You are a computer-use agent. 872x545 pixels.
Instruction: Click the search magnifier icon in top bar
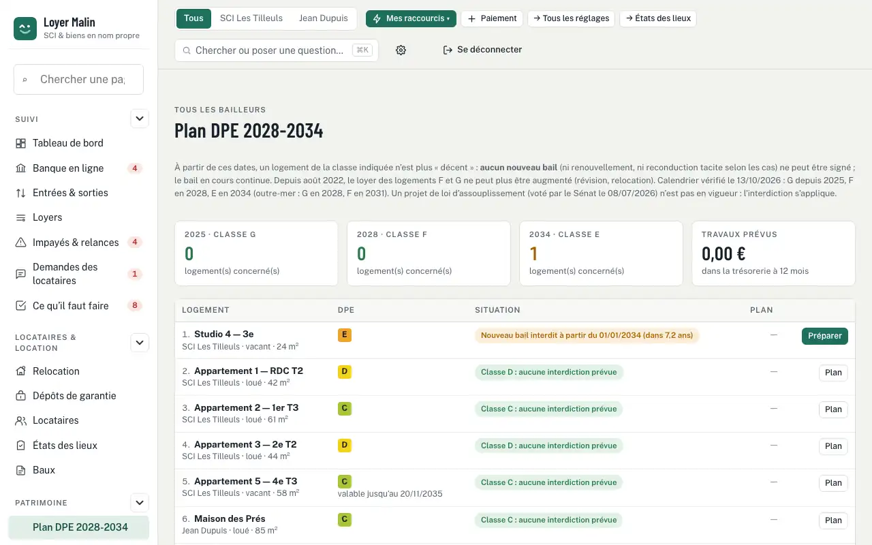186,50
